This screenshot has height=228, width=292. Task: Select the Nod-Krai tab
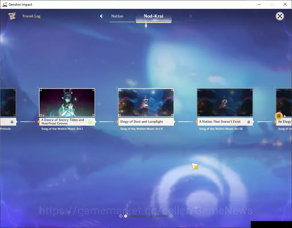(x=154, y=16)
